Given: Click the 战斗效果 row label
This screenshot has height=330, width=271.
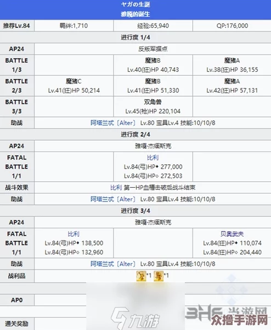Looking at the screenshot, I should (17, 188).
